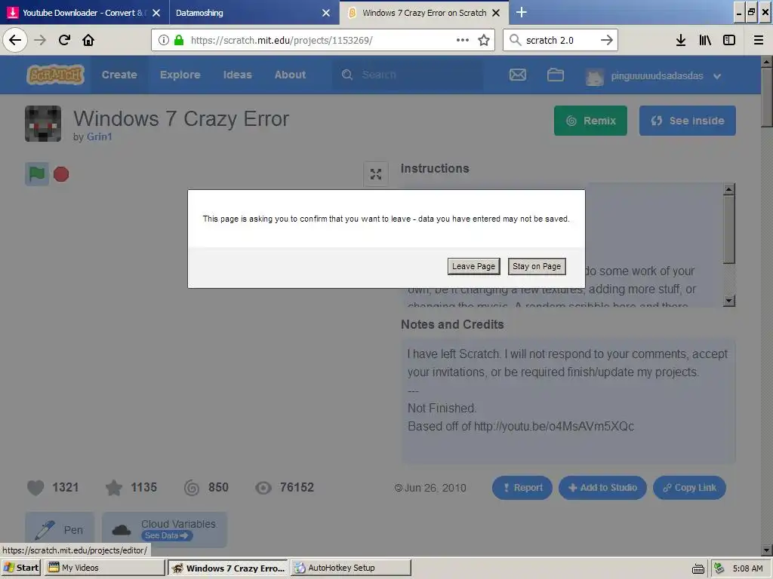Click the view count 76152 text

click(x=297, y=488)
